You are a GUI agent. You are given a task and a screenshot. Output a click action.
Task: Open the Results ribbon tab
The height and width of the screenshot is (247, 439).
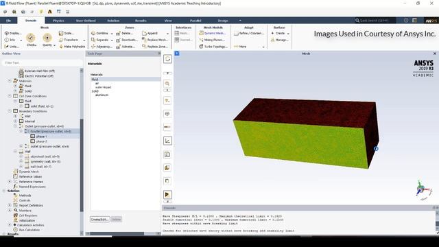(141, 21)
